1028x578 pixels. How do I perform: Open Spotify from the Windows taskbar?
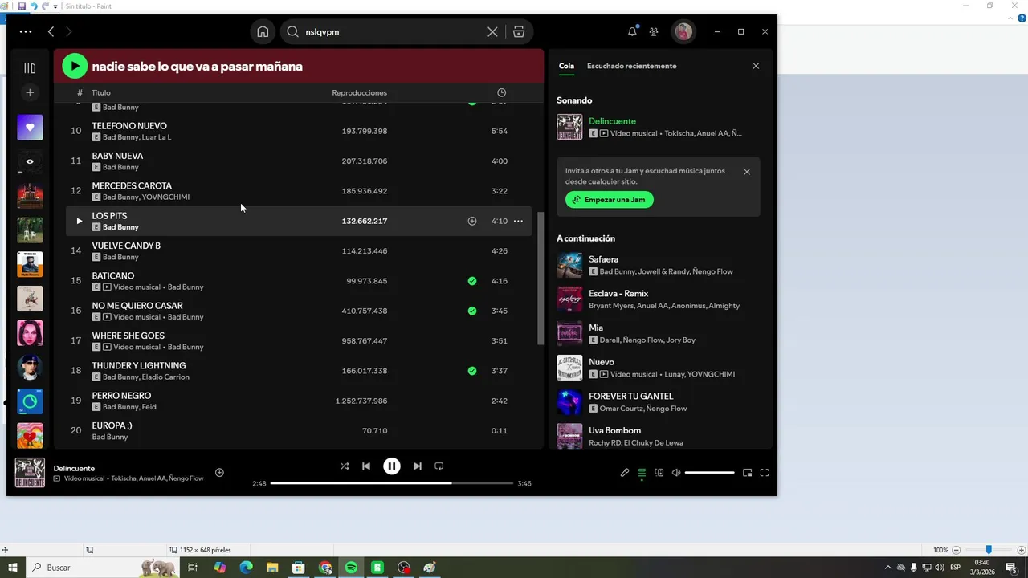(351, 568)
